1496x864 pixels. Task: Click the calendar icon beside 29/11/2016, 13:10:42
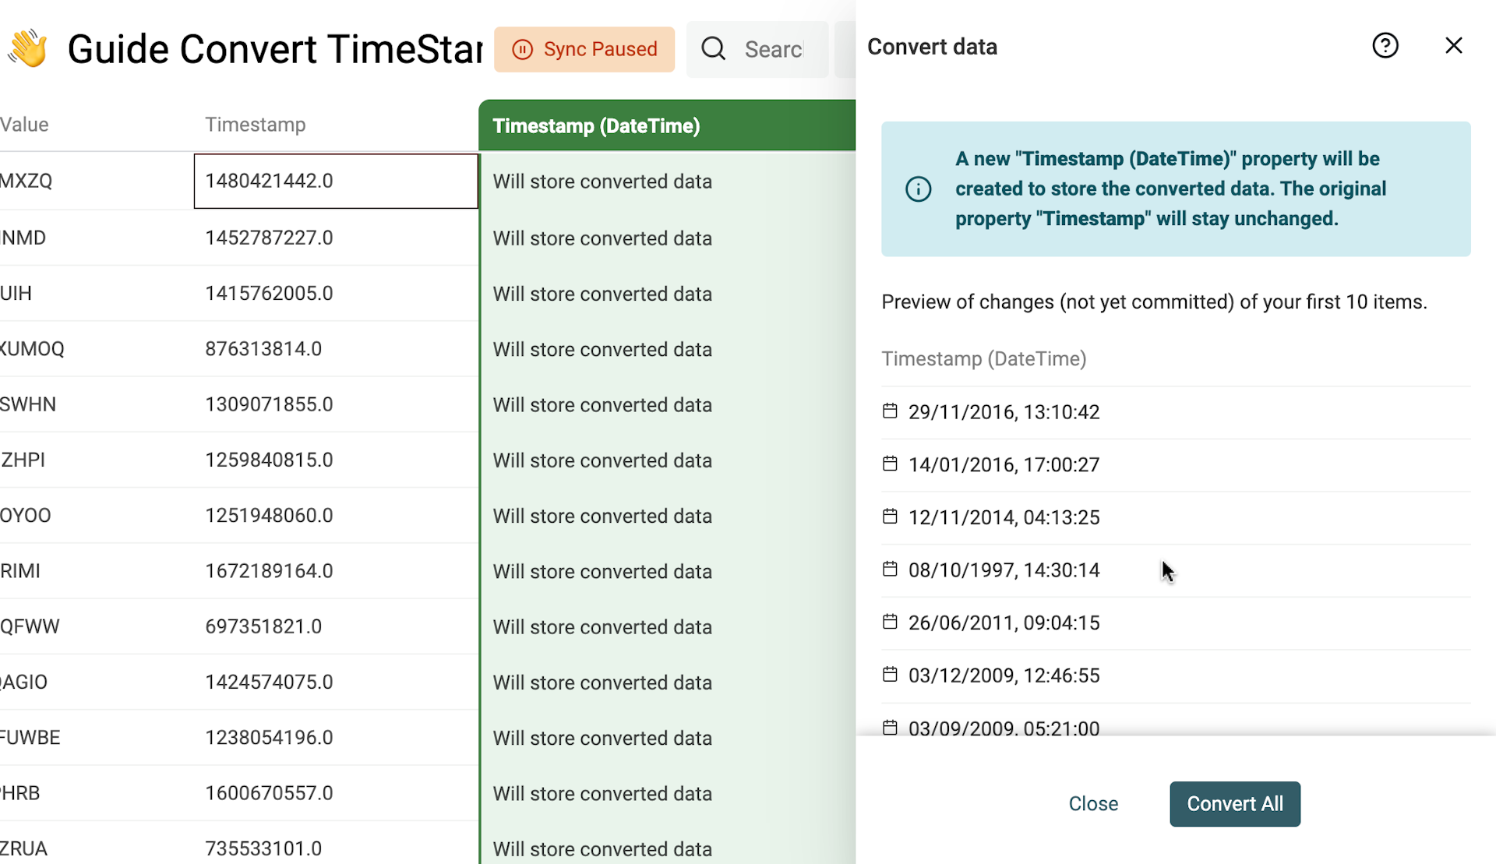[890, 411]
